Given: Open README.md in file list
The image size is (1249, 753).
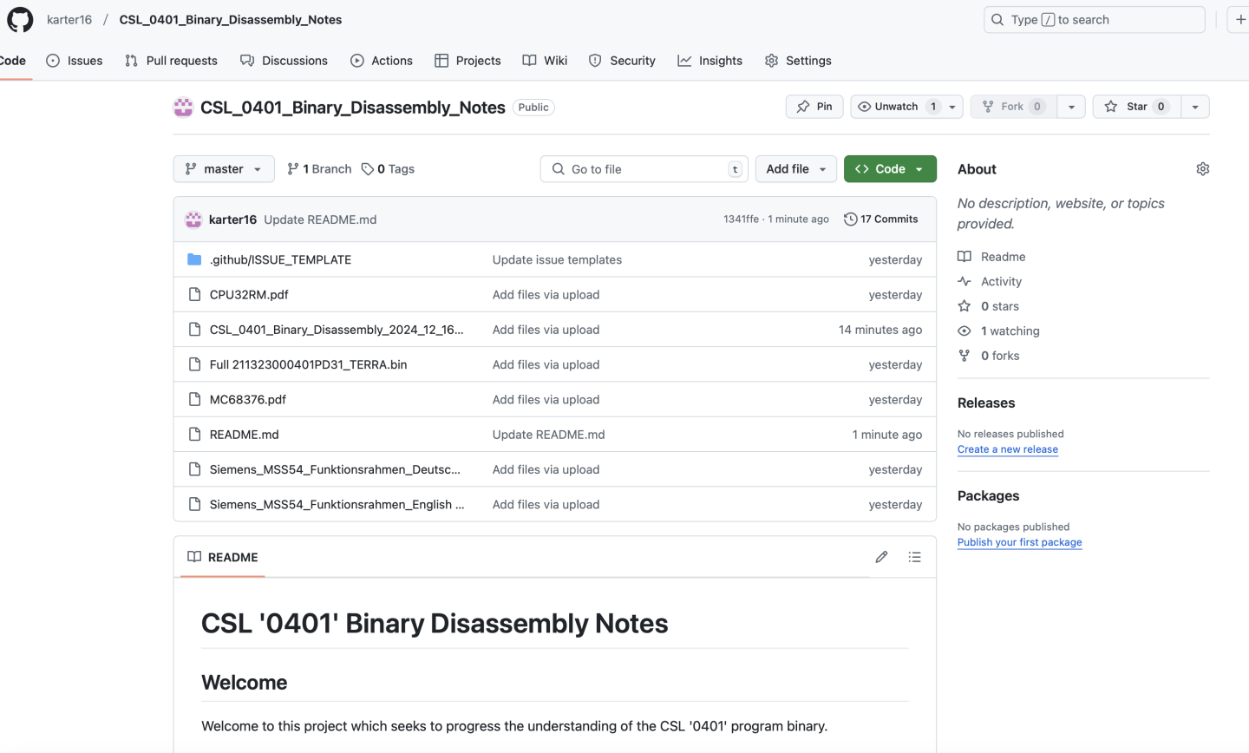Looking at the screenshot, I should [x=244, y=435].
